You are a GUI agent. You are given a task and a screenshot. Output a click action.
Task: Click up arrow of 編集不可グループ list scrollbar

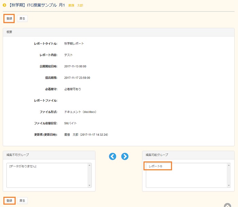(x=90, y=165)
